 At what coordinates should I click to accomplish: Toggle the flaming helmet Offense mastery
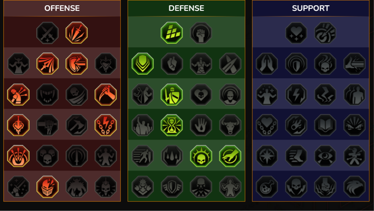[x=47, y=187]
